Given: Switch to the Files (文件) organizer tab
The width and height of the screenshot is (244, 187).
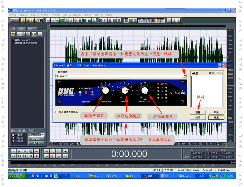Looking at the screenshot, I should click(13, 29).
